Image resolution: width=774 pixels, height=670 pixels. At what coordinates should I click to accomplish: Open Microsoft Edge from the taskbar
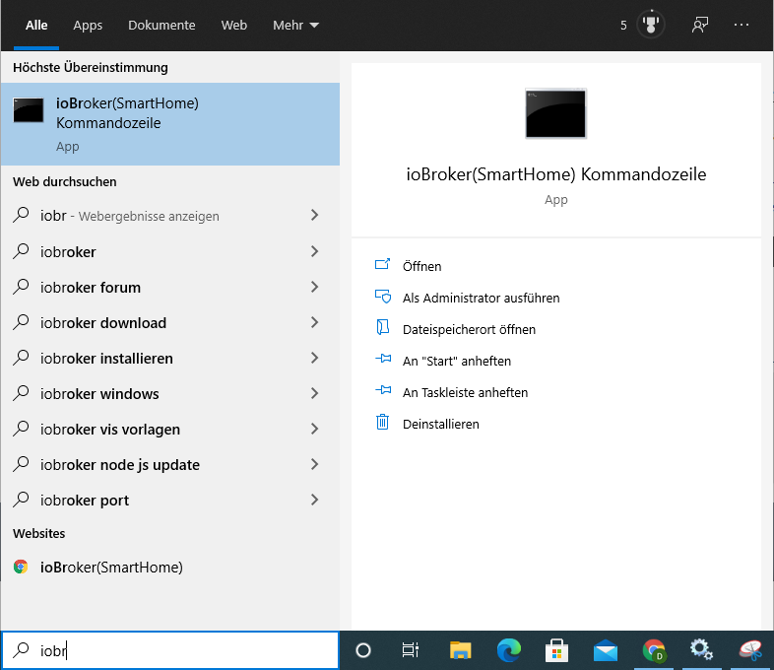(508, 649)
